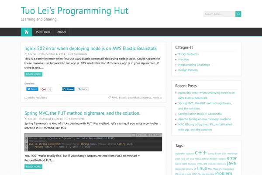Click the debug tag in tag cloud

(x=198, y=159)
